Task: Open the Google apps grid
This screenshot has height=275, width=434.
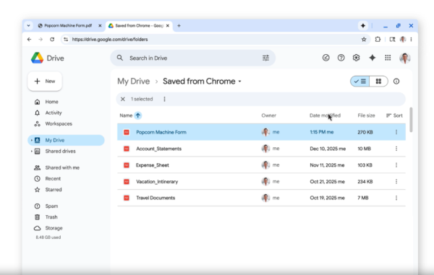Action: coord(388,58)
